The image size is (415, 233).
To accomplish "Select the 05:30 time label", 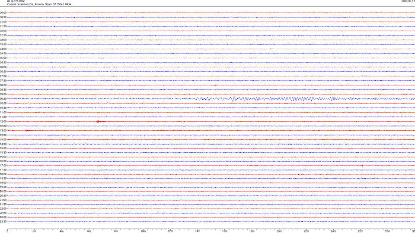I will pyautogui.click(x=3, y=63).
